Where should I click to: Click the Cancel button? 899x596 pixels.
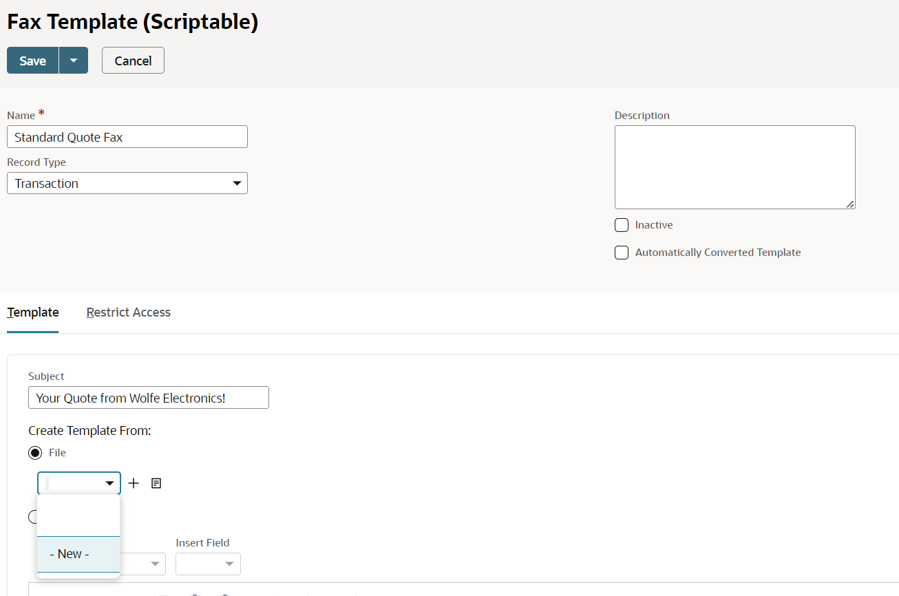(x=133, y=61)
